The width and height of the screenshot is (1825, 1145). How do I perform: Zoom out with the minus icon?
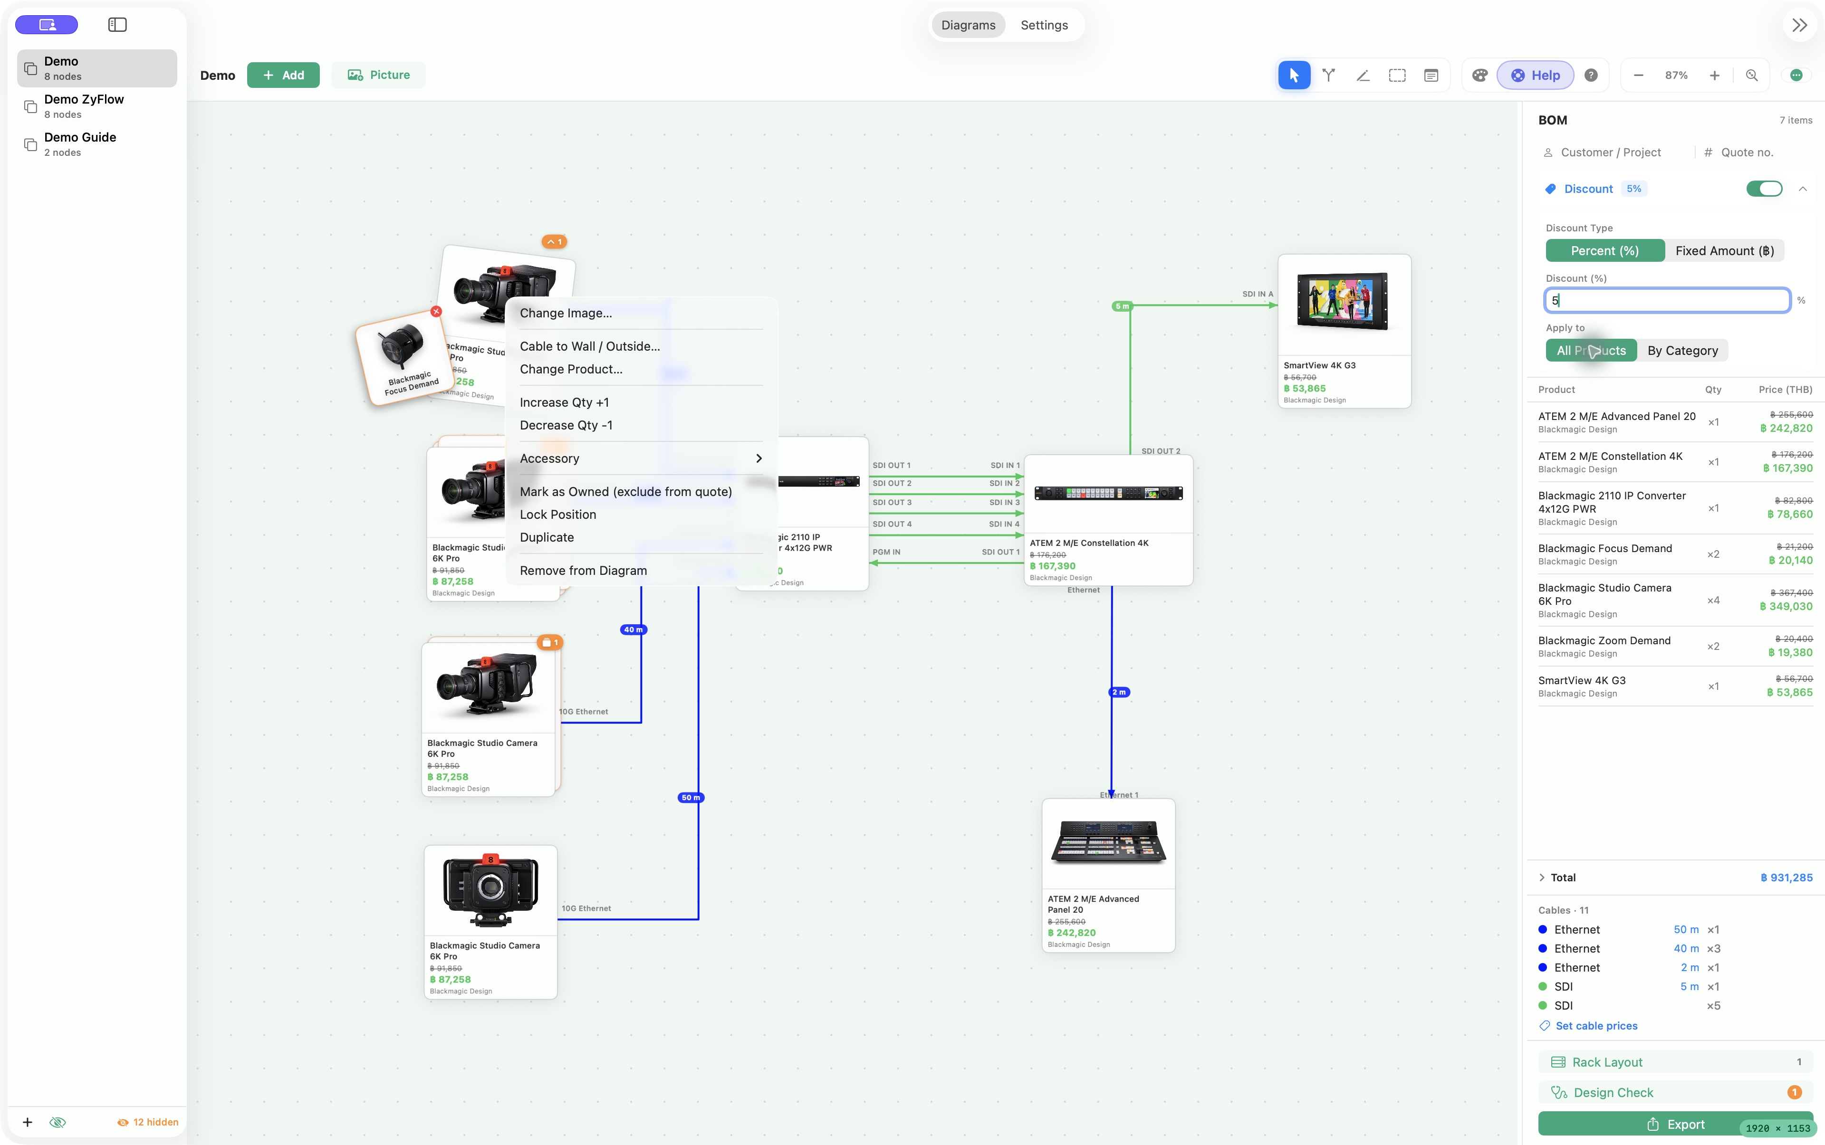1639,75
